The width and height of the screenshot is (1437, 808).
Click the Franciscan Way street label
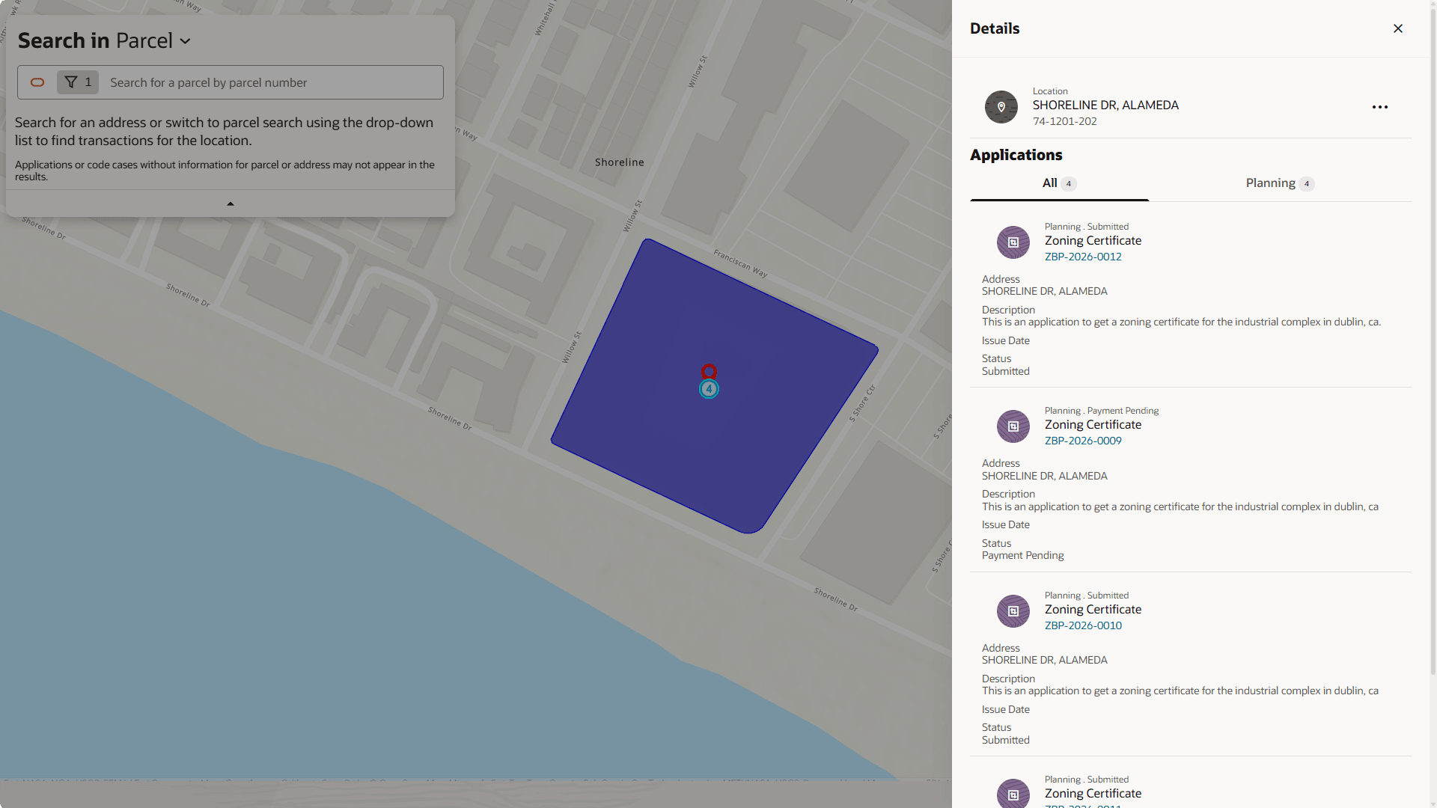[740, 263]
